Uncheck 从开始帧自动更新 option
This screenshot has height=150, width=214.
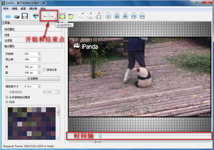(x=7, y=97)
